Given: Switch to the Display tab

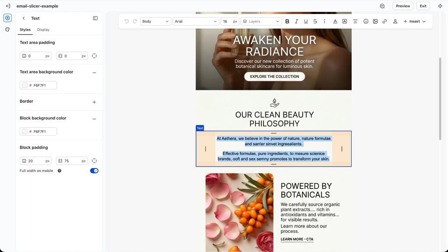Looking at the screenshot, I should (43, 30).
